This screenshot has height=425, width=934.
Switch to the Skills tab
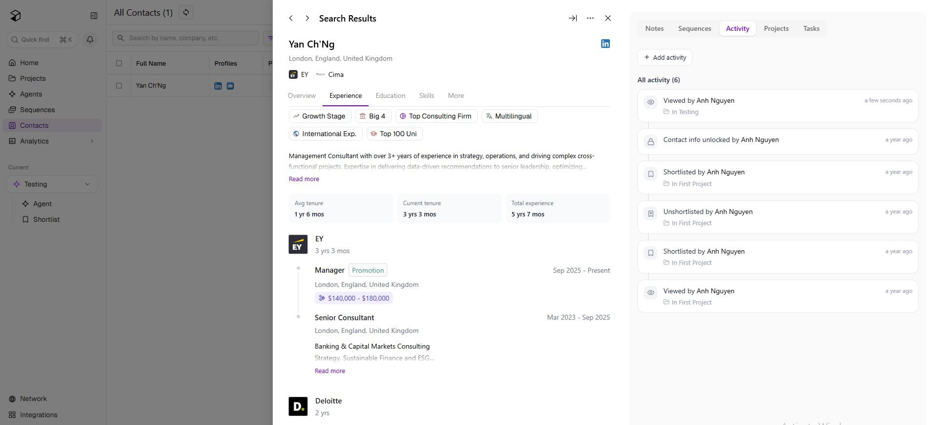(426, 95)
